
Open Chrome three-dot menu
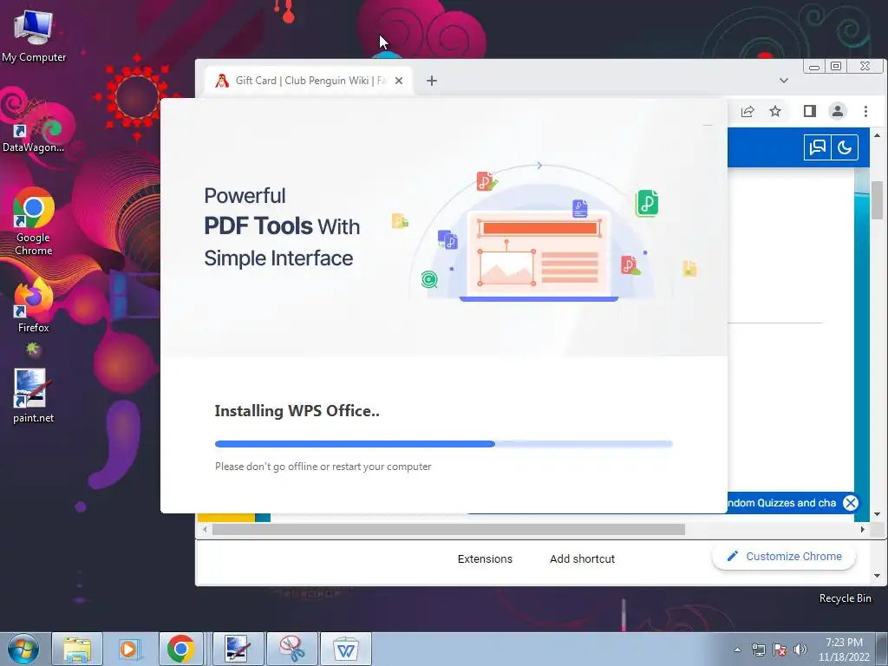click(x=865, y=111)
